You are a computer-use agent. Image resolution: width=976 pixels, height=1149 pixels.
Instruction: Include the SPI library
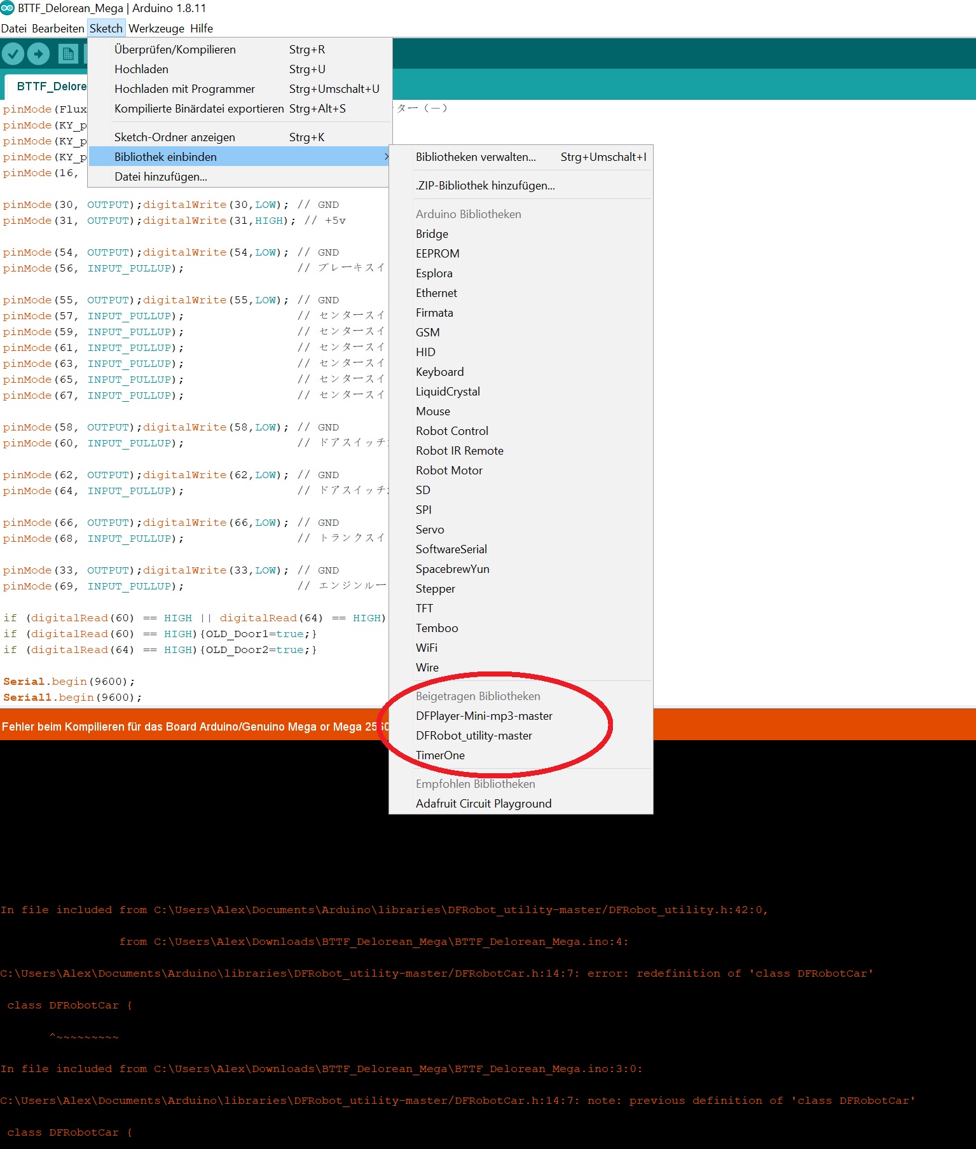click(521, 510)
